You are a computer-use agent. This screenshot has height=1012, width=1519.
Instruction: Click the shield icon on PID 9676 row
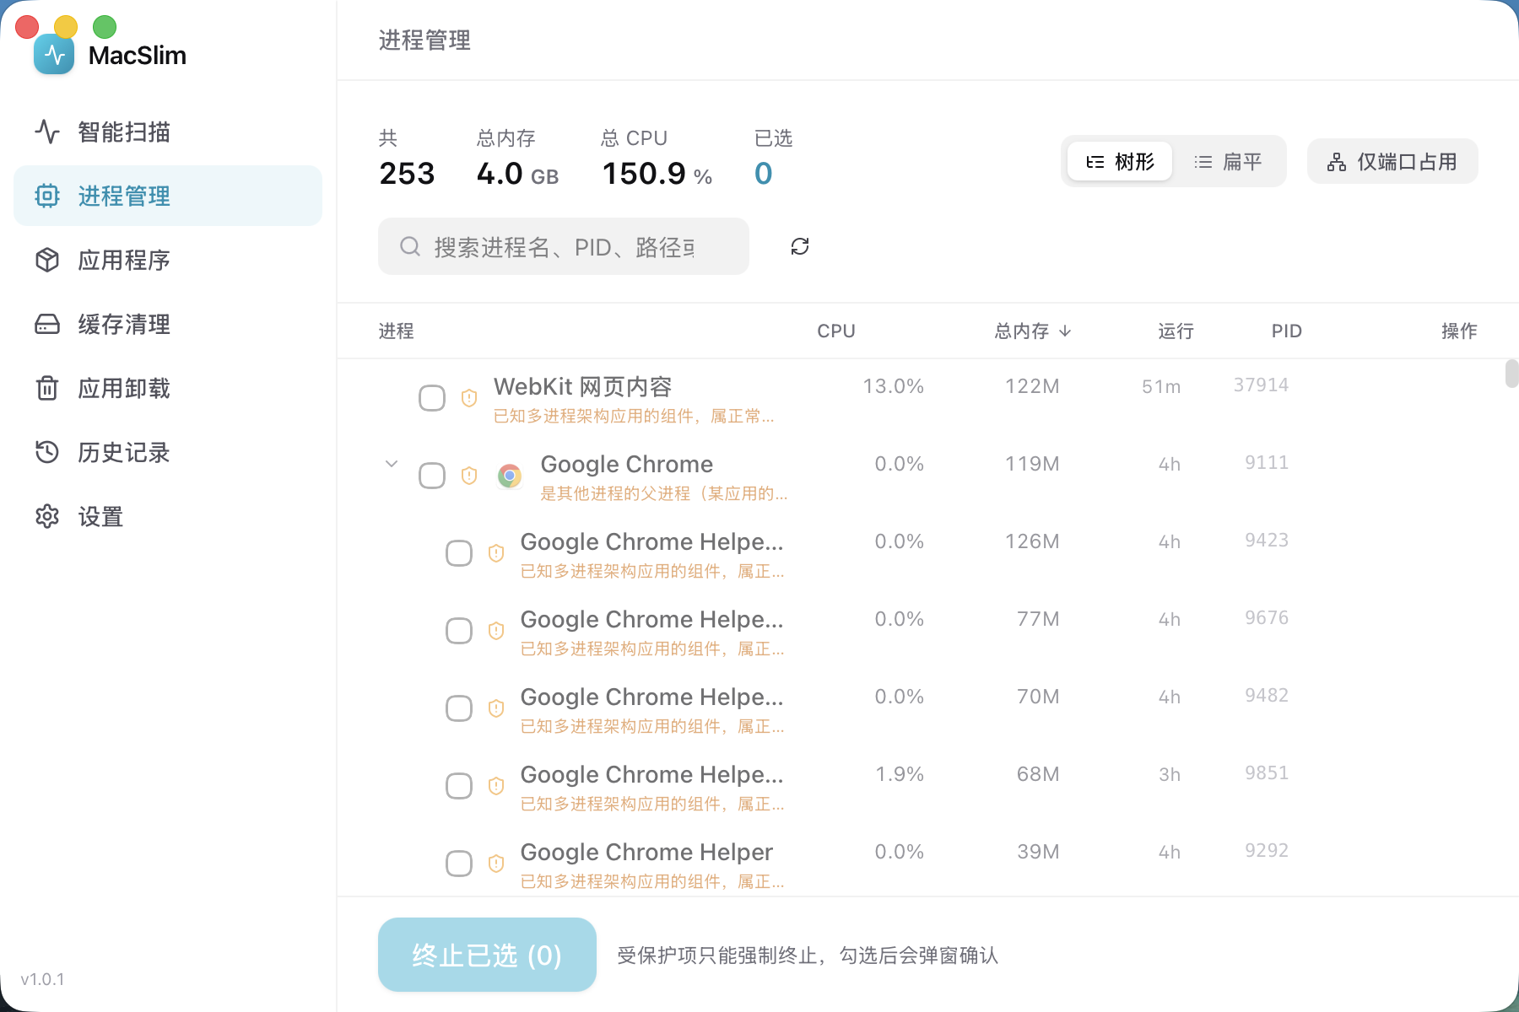tap(496, 631)
